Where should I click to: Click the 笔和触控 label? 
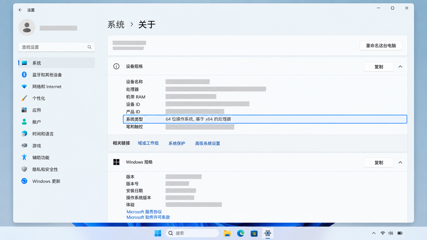(x=134, y=127)
